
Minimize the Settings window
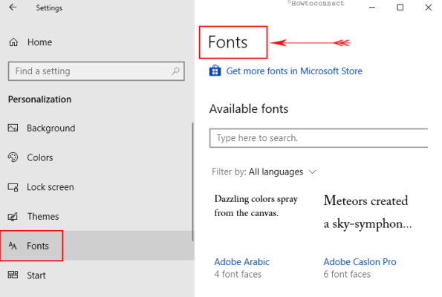click(372, 7)
